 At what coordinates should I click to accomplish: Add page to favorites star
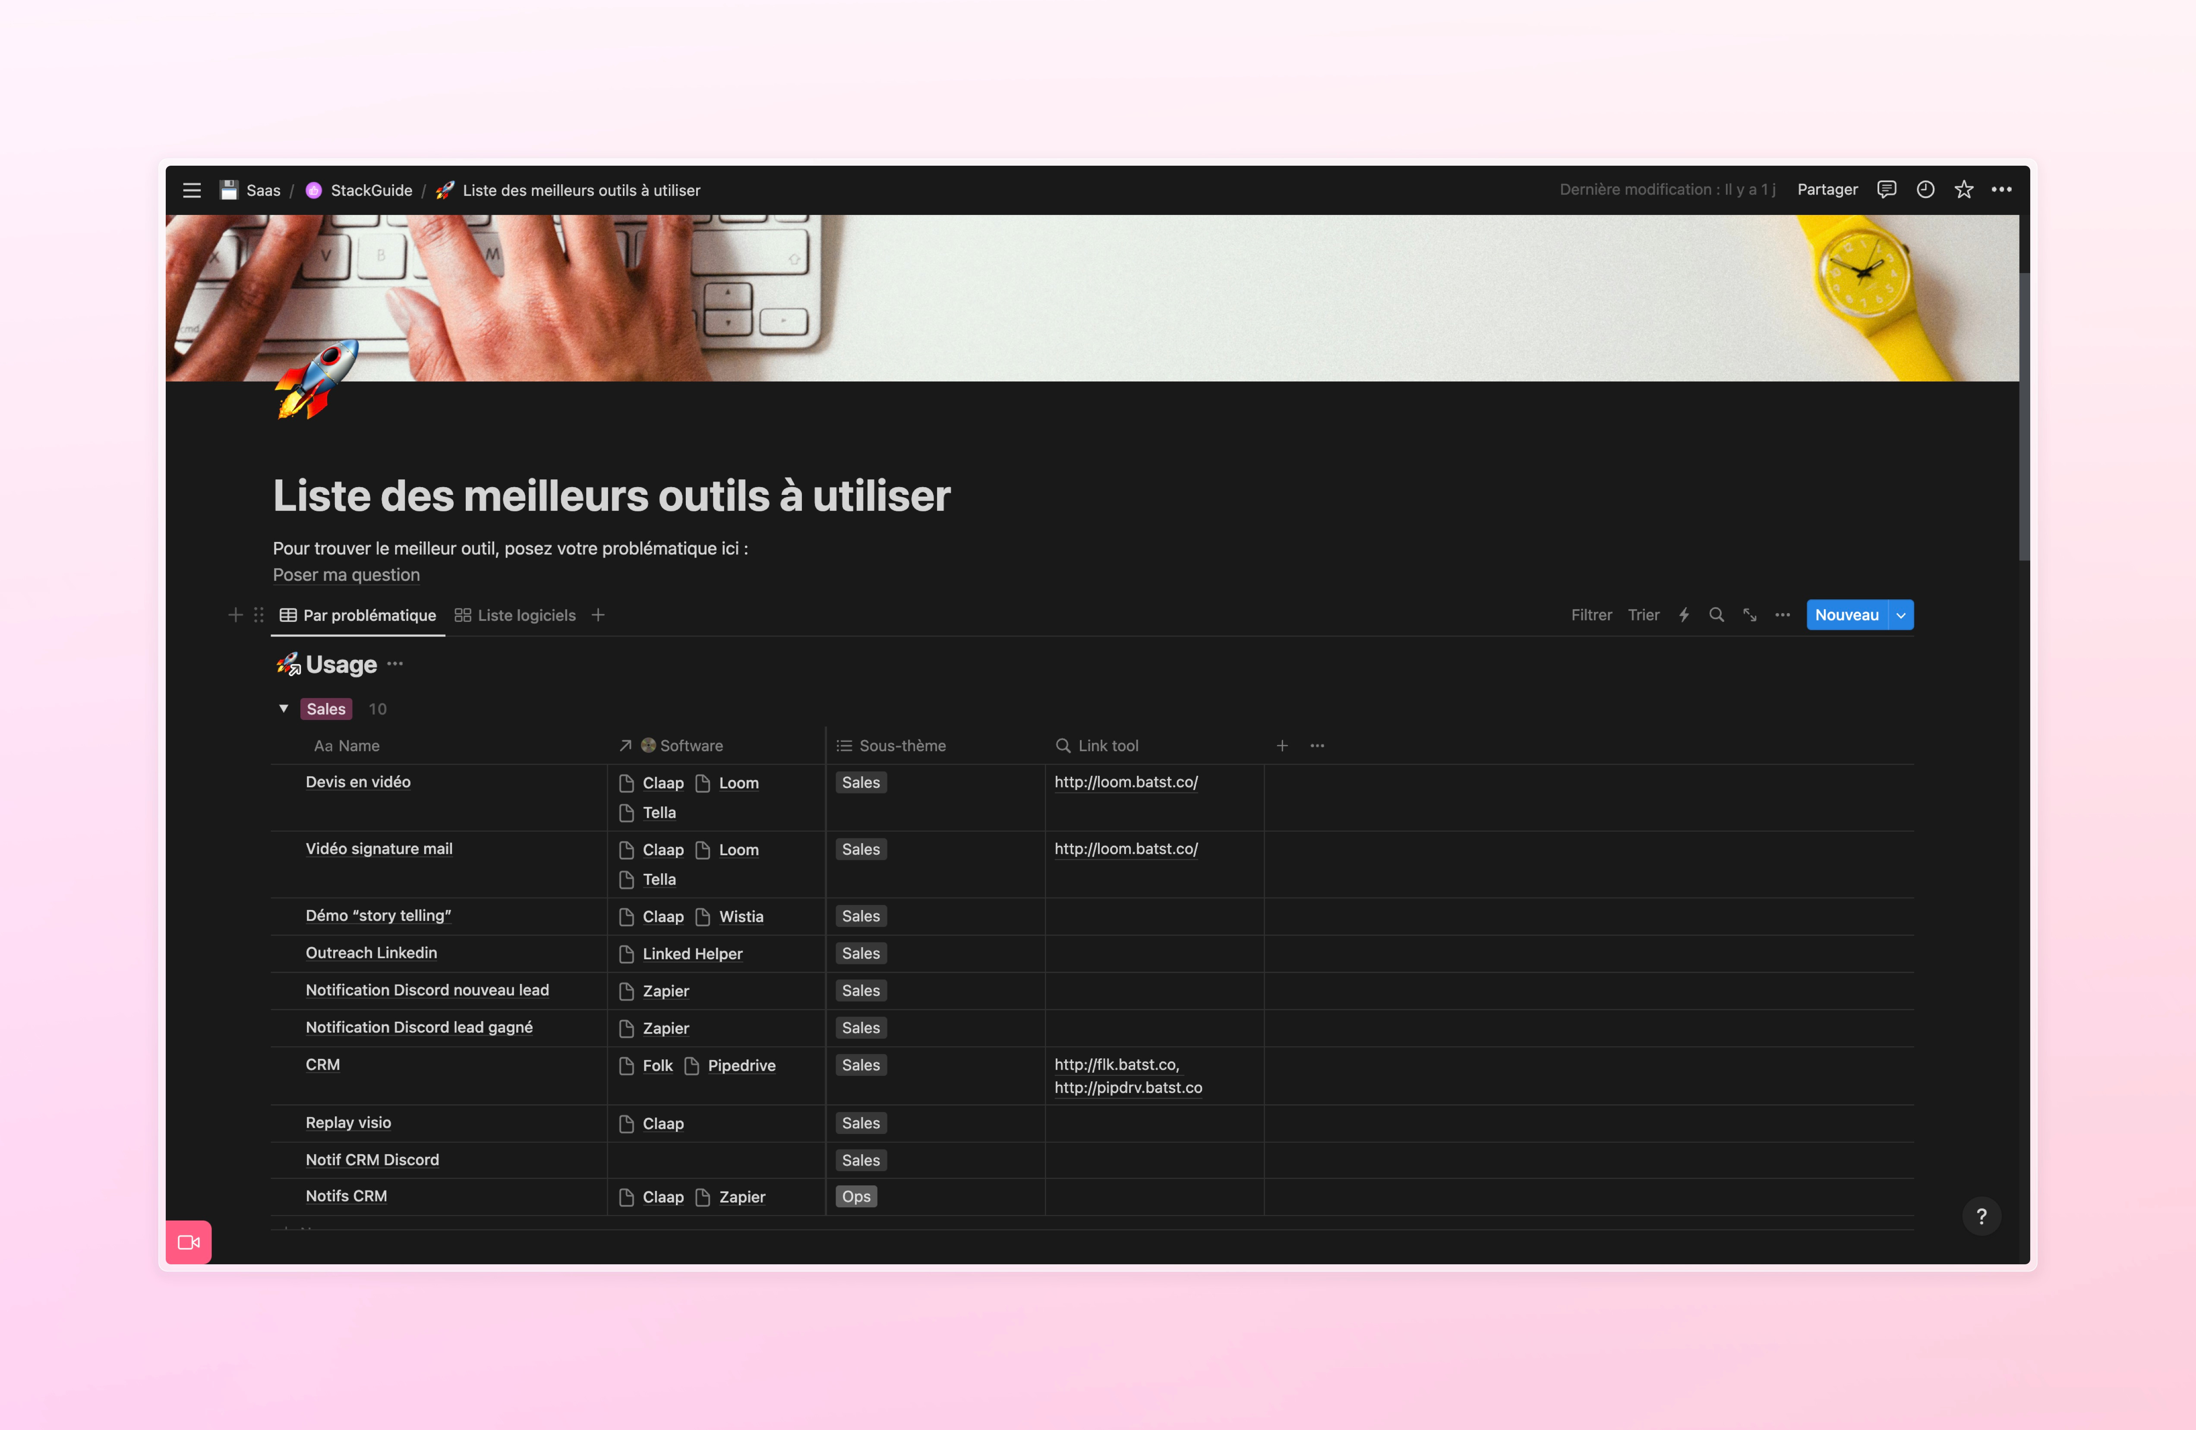click(x=1963, y=189)
